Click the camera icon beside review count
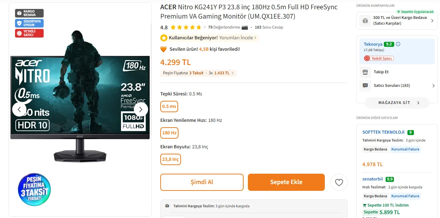The height and width of the screenshot is (218, 440). 245,27
